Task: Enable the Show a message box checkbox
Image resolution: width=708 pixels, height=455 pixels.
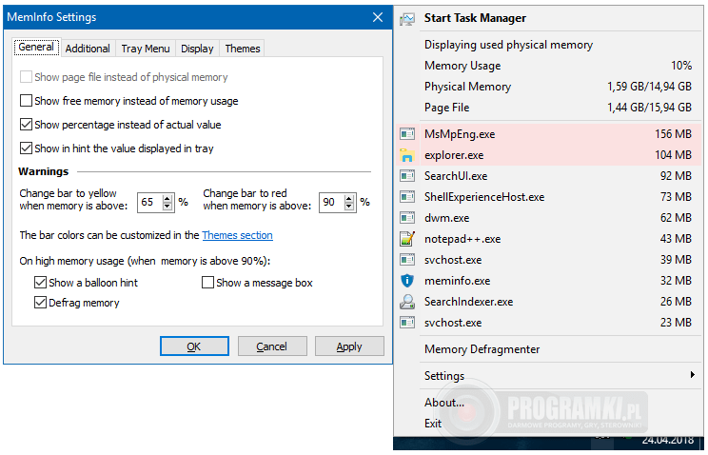Action: (x=207, y=283)
